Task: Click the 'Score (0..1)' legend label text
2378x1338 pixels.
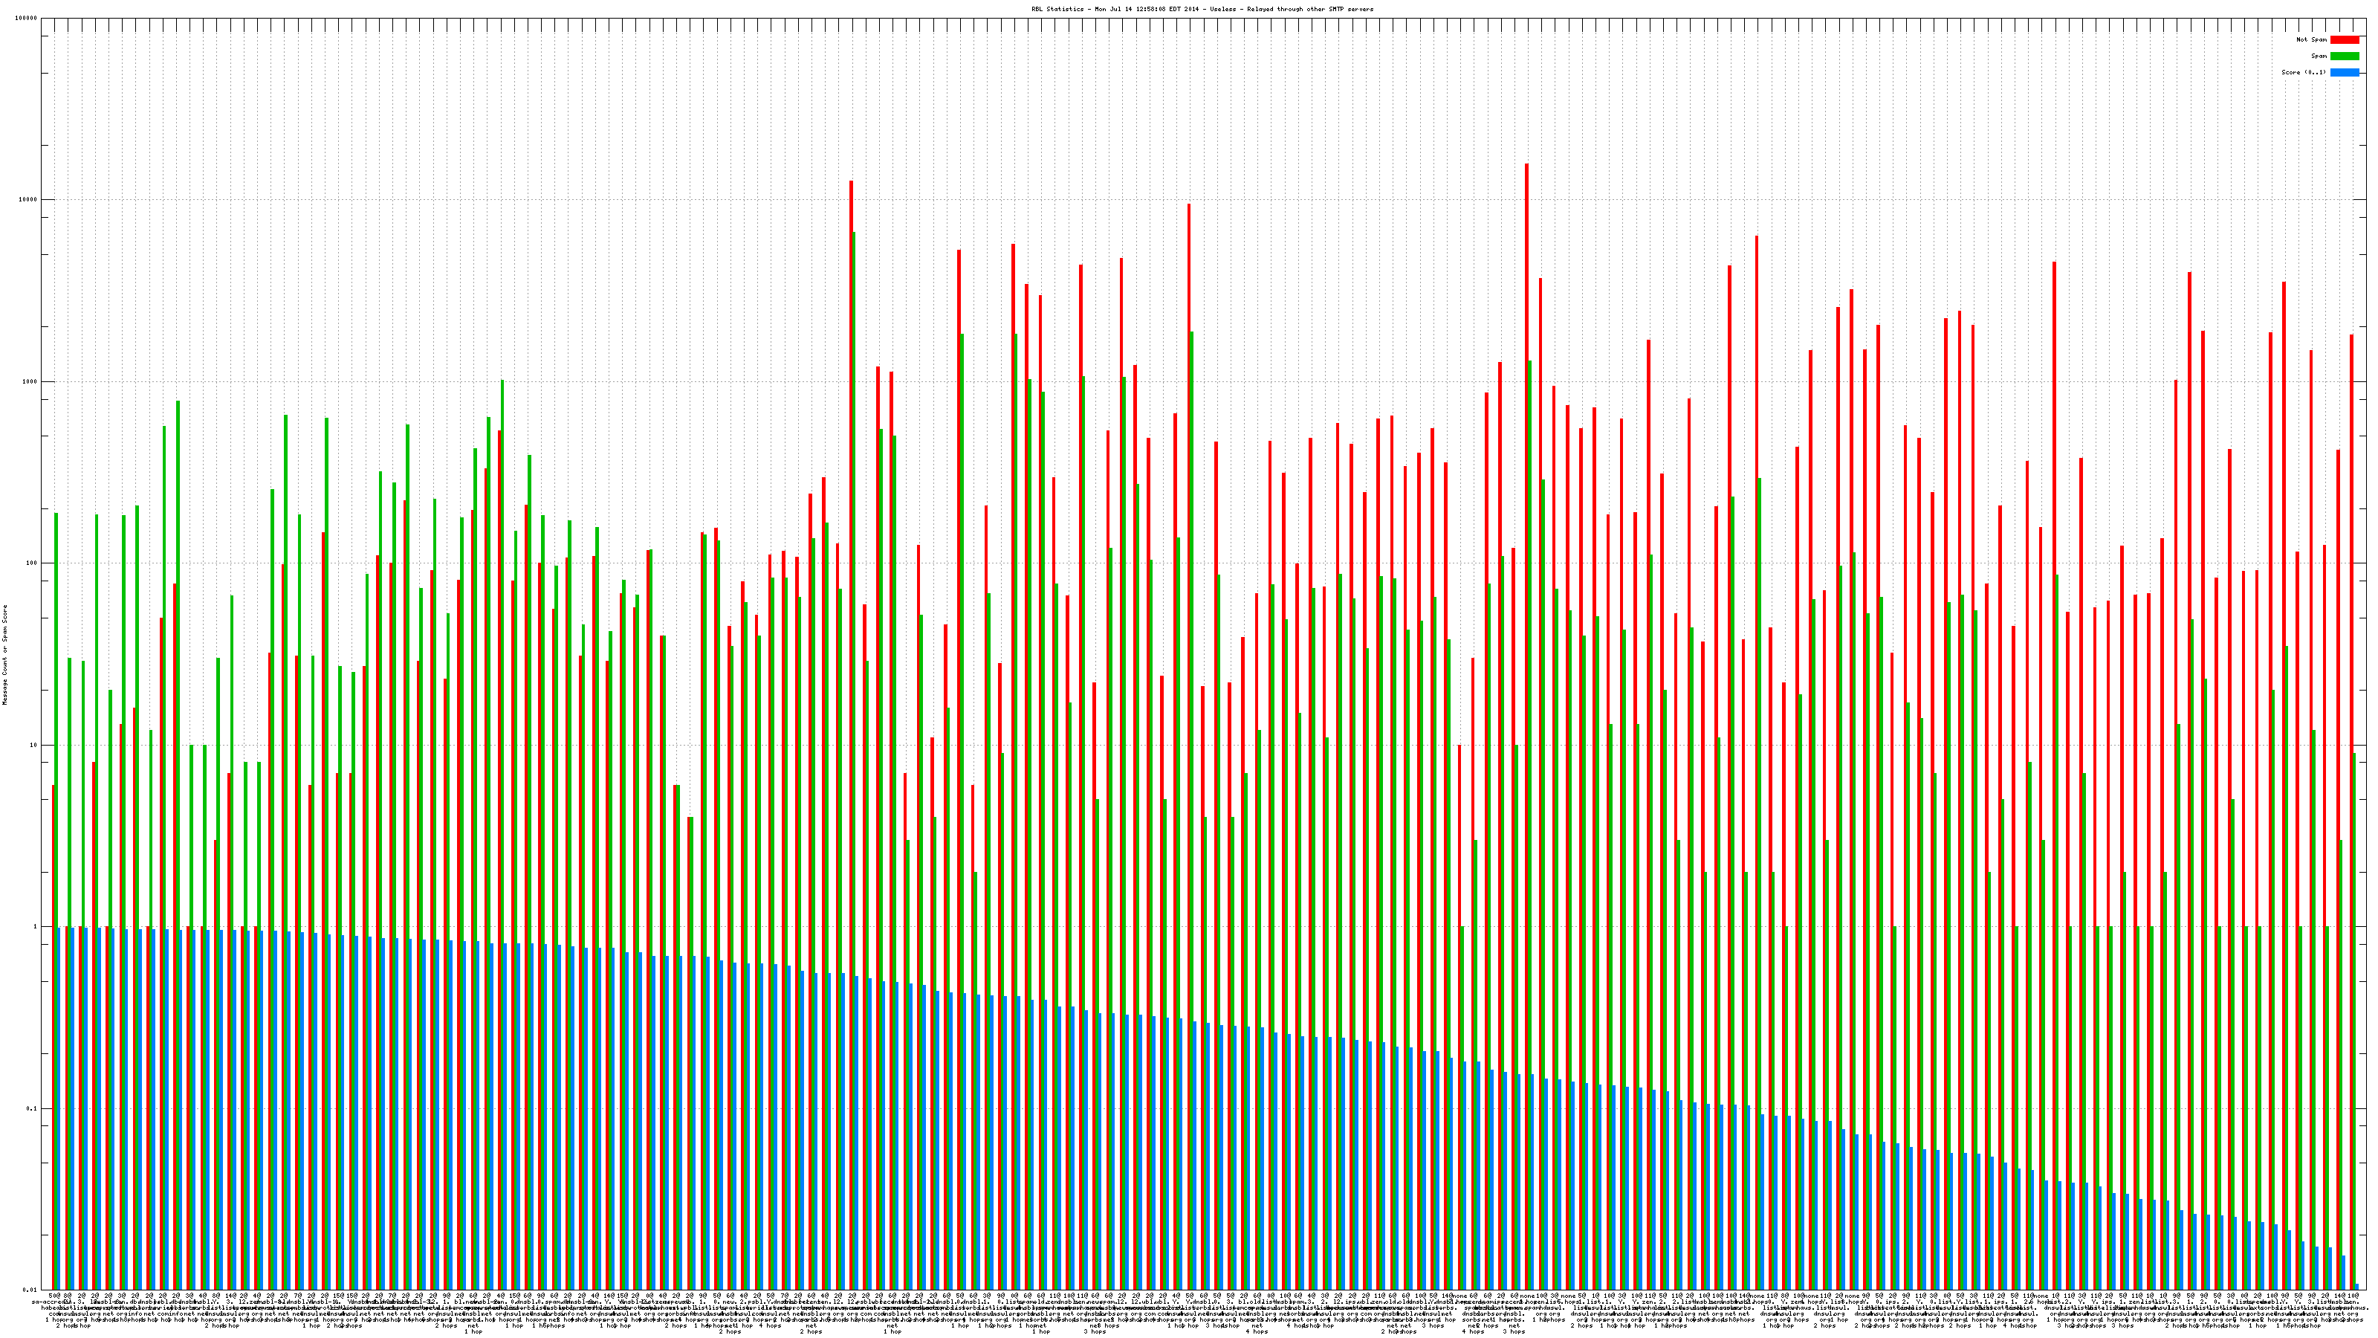Action: (2304, 72)
